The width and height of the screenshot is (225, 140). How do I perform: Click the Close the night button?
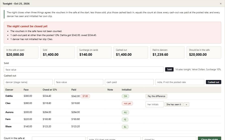209,138
